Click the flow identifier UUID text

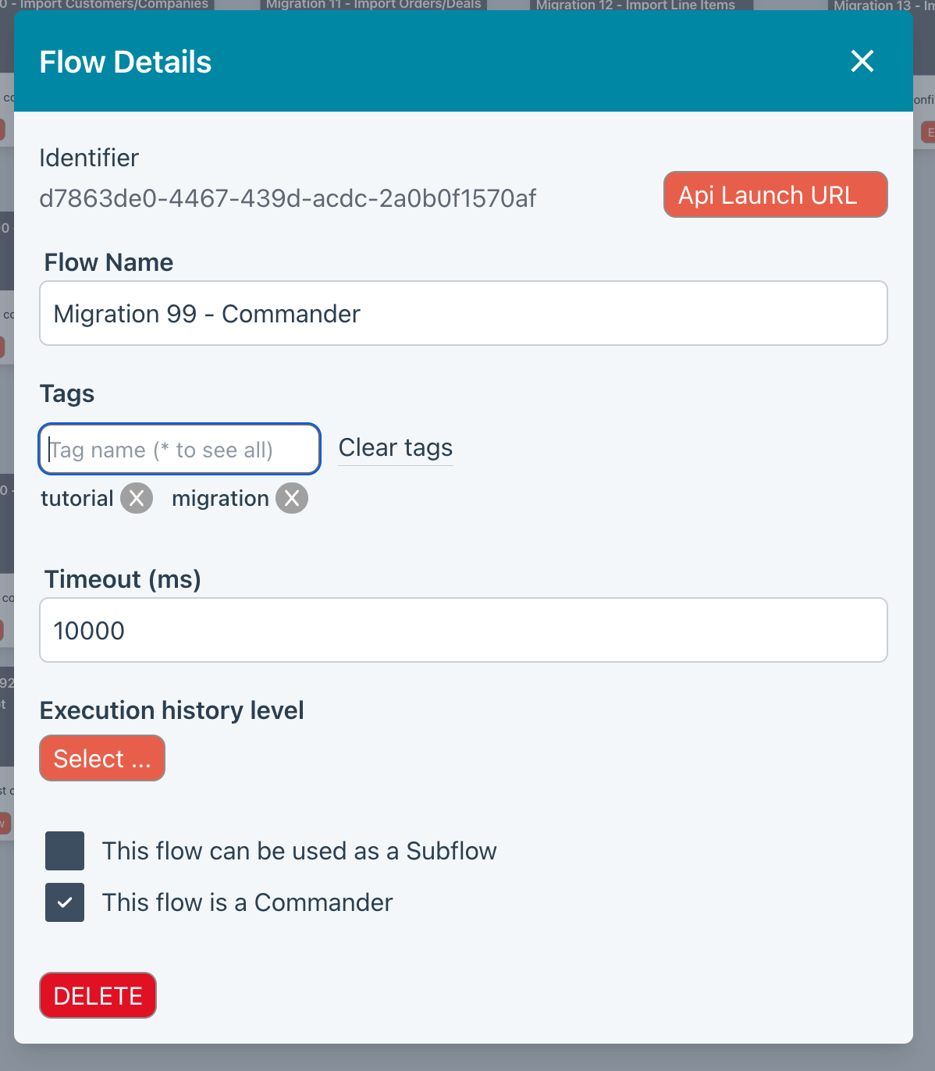pos(287,198)
